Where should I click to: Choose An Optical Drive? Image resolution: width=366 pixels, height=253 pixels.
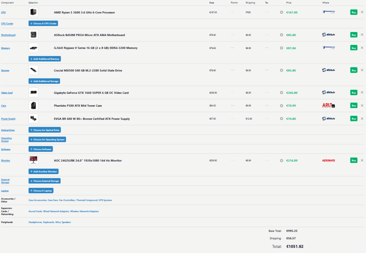pos(45,130)
